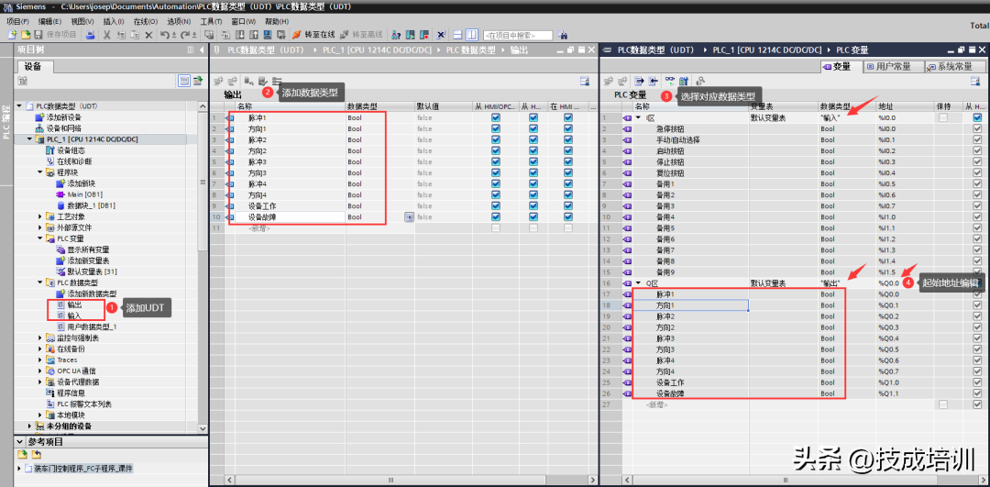Click the Add New Device (添加新设备) icon
Viewport: 990px width, 487px height.
(38, 117)
